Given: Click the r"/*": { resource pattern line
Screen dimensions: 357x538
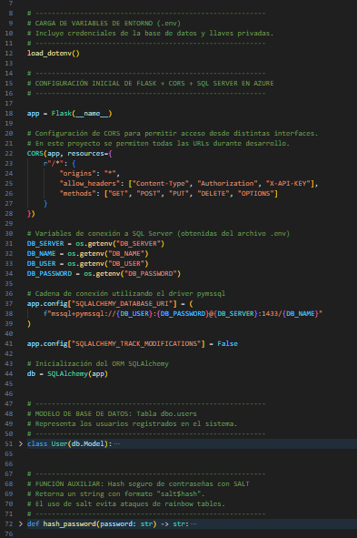Looking at the screenshot, I should click(60, 163).
